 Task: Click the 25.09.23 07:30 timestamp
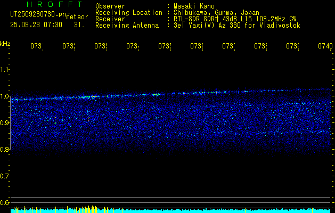click(x=36, y=24)
